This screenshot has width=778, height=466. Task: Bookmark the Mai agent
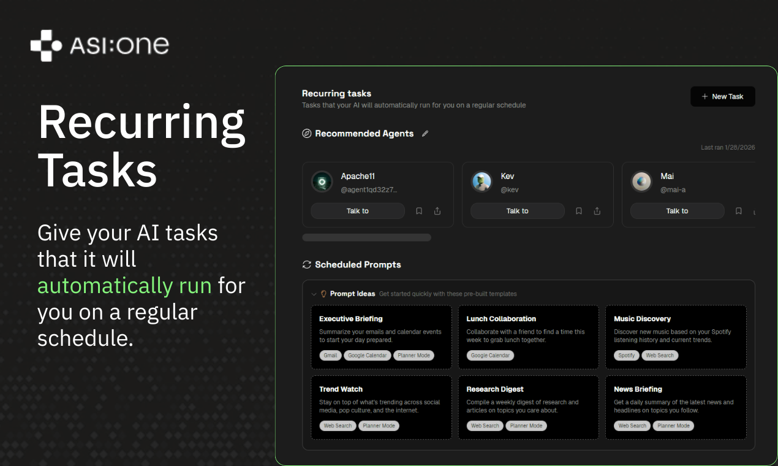click(739, 211)
